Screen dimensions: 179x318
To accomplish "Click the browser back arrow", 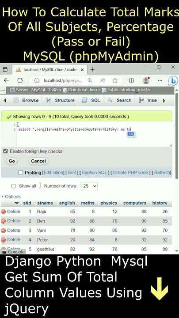I will click(x=6, y=80).
